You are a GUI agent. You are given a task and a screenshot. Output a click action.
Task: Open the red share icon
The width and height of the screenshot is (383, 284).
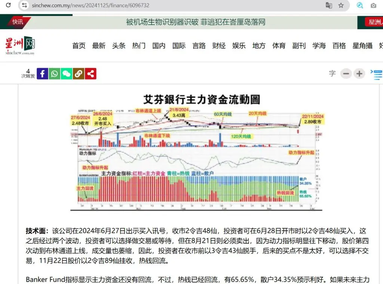tap(91, 74)
